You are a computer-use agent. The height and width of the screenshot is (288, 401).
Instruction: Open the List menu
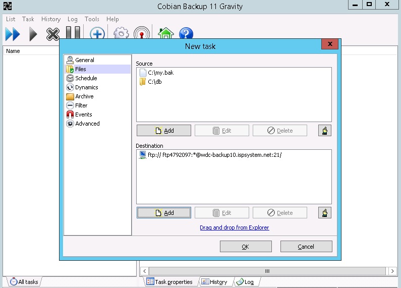[11, 19]
